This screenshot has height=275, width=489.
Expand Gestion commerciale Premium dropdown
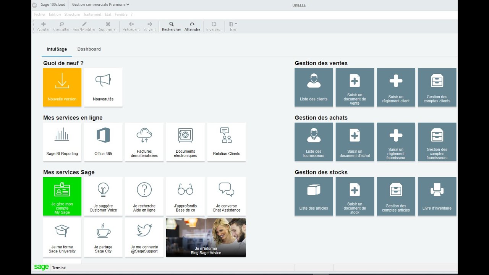pyautogui.click(x=100, y=5)
